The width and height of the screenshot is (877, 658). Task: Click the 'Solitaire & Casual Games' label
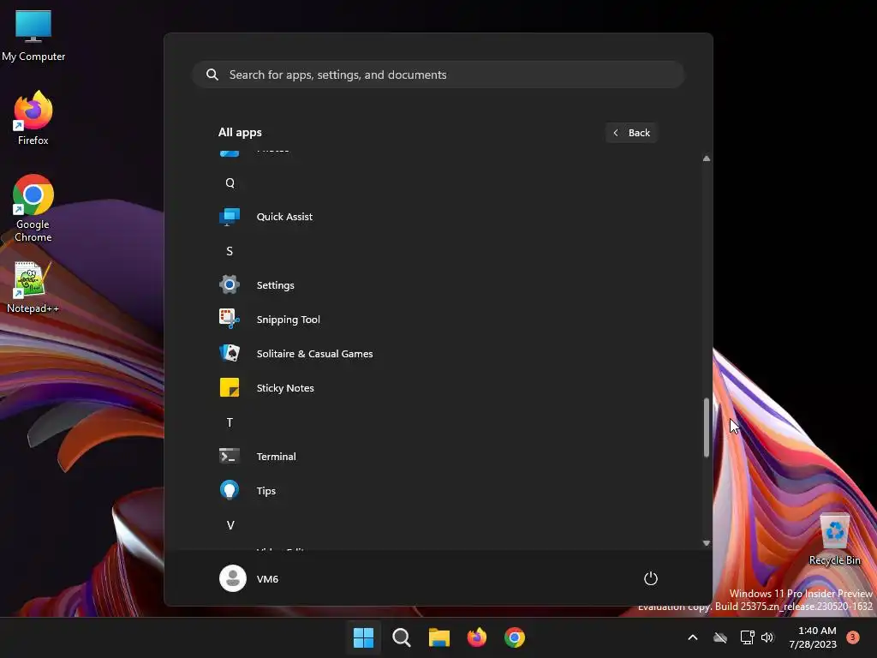click(314, 353)
